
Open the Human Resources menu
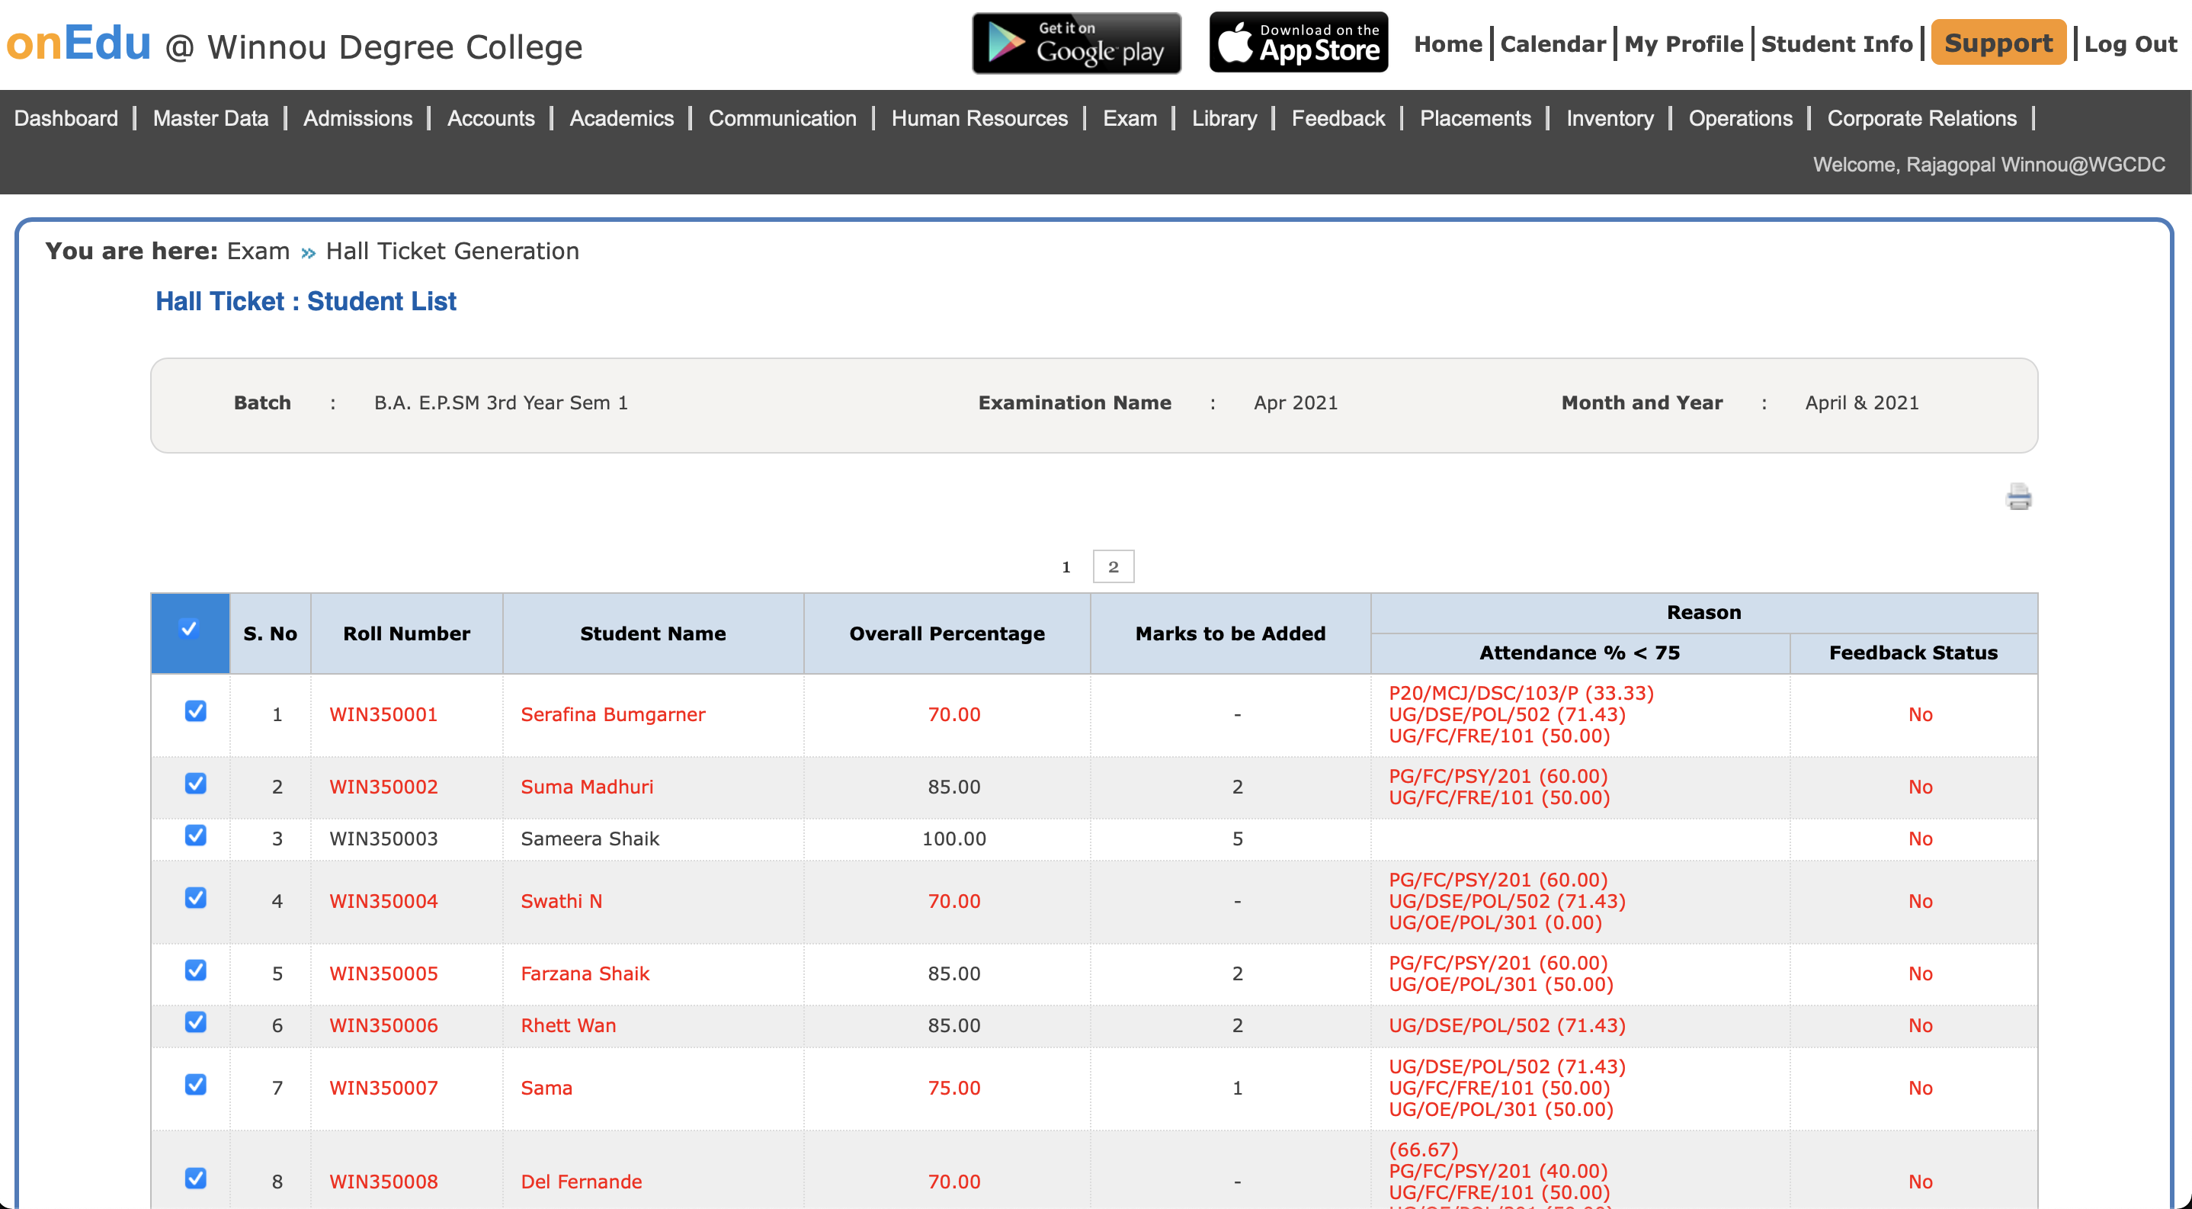979,118
